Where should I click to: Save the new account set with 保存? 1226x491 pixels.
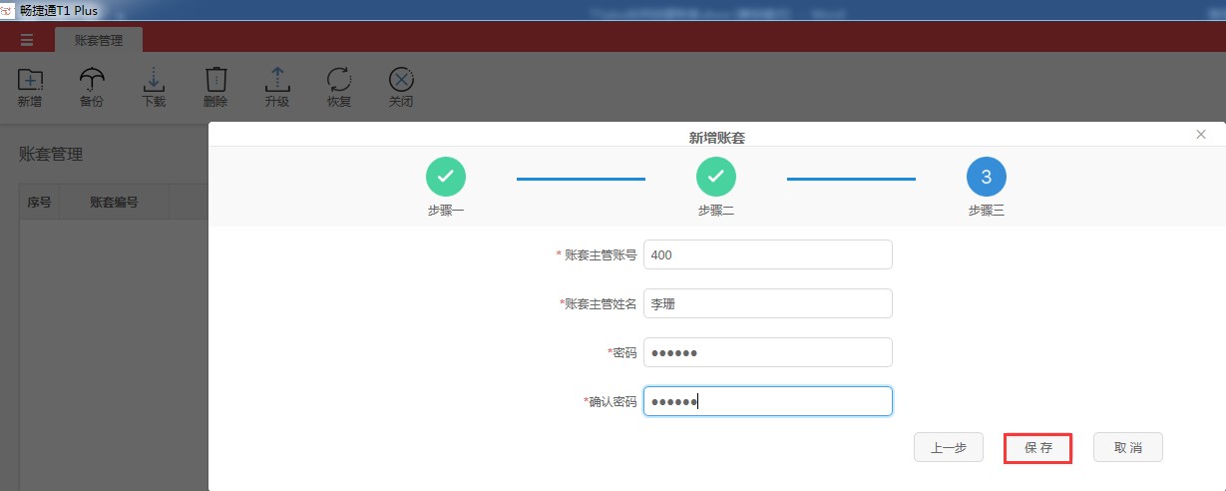tap(1038, 448)
